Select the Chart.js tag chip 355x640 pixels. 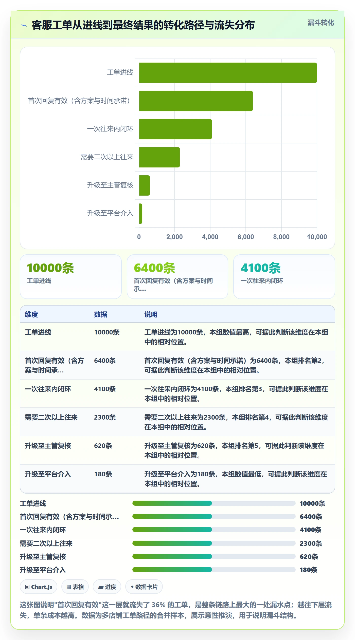coord(39,587)
